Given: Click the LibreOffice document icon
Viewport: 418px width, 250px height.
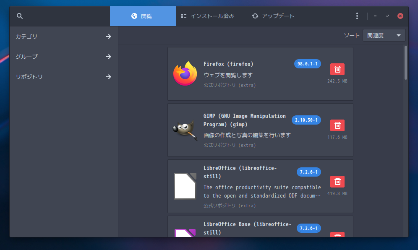Looking at the screenshot, I should pos(185,186).
